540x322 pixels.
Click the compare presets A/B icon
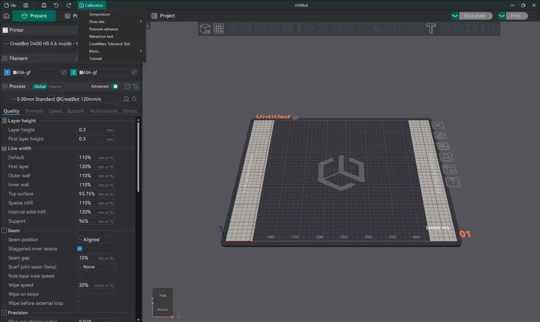[x=135, y=86]
